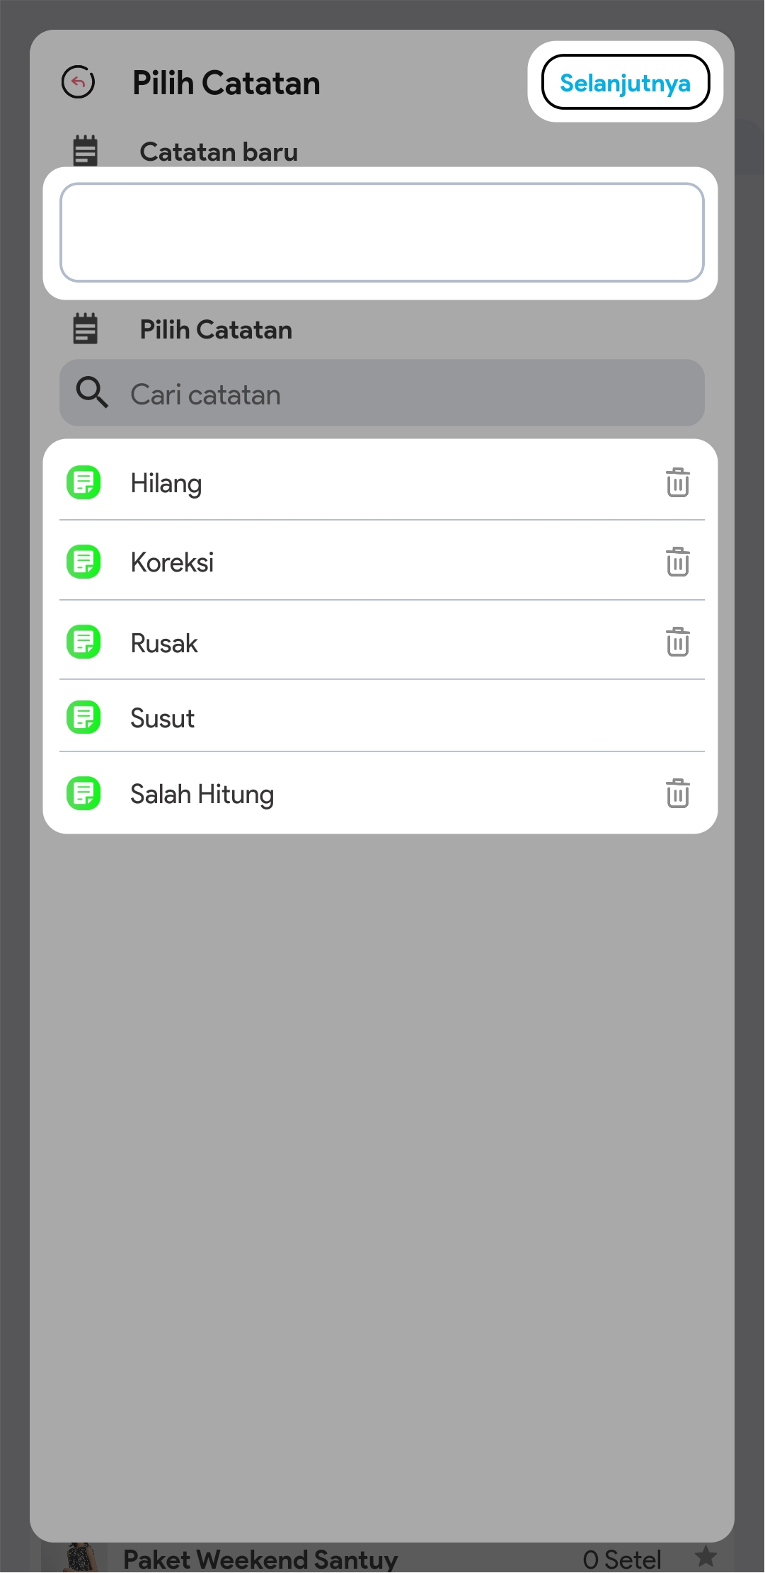Viewport: 765px width, 1573px height.
Task: Delete the Rusak note
Action: point(677,642)
